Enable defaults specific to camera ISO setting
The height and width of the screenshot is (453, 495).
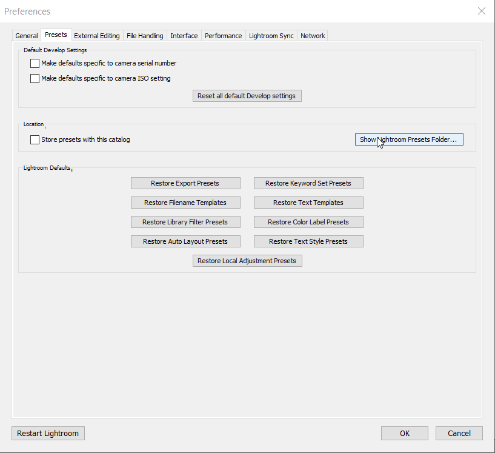point(35,78)
